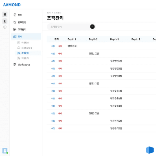Click edit link in 철강3 그룹 row
This screenshot has height=156, width=156.
53,113
